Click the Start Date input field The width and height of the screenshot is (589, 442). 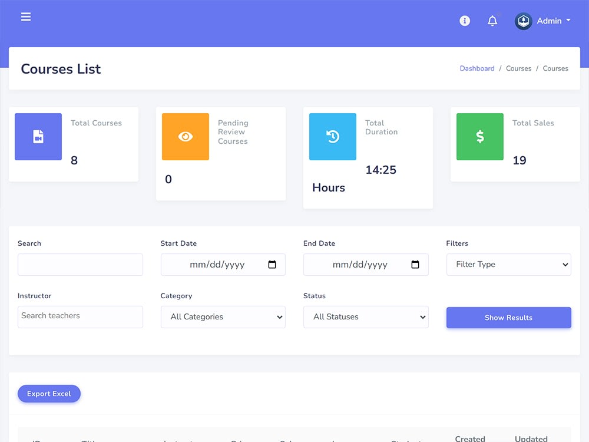223,265
